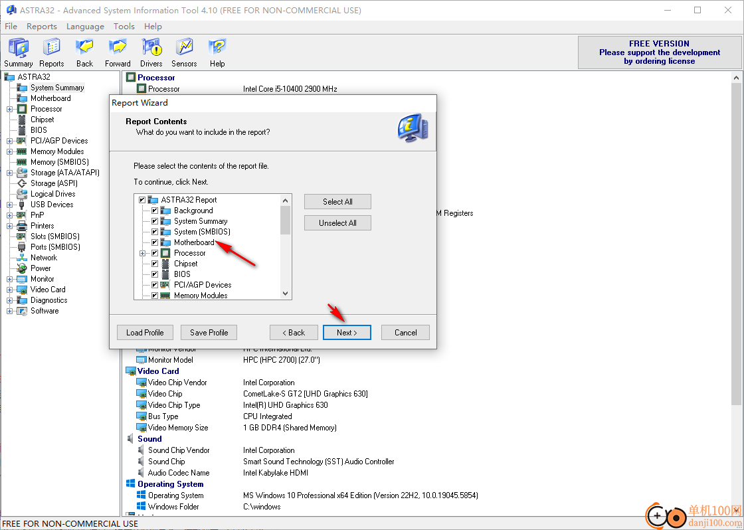Expand Memory Modules in left sidebar
This screenshot has width=744, height=530.
9,152
